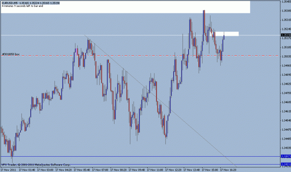Screen dimensions: 291x172
Task: Click the 1.34545 price axis label
Action: tap(286, 120)
